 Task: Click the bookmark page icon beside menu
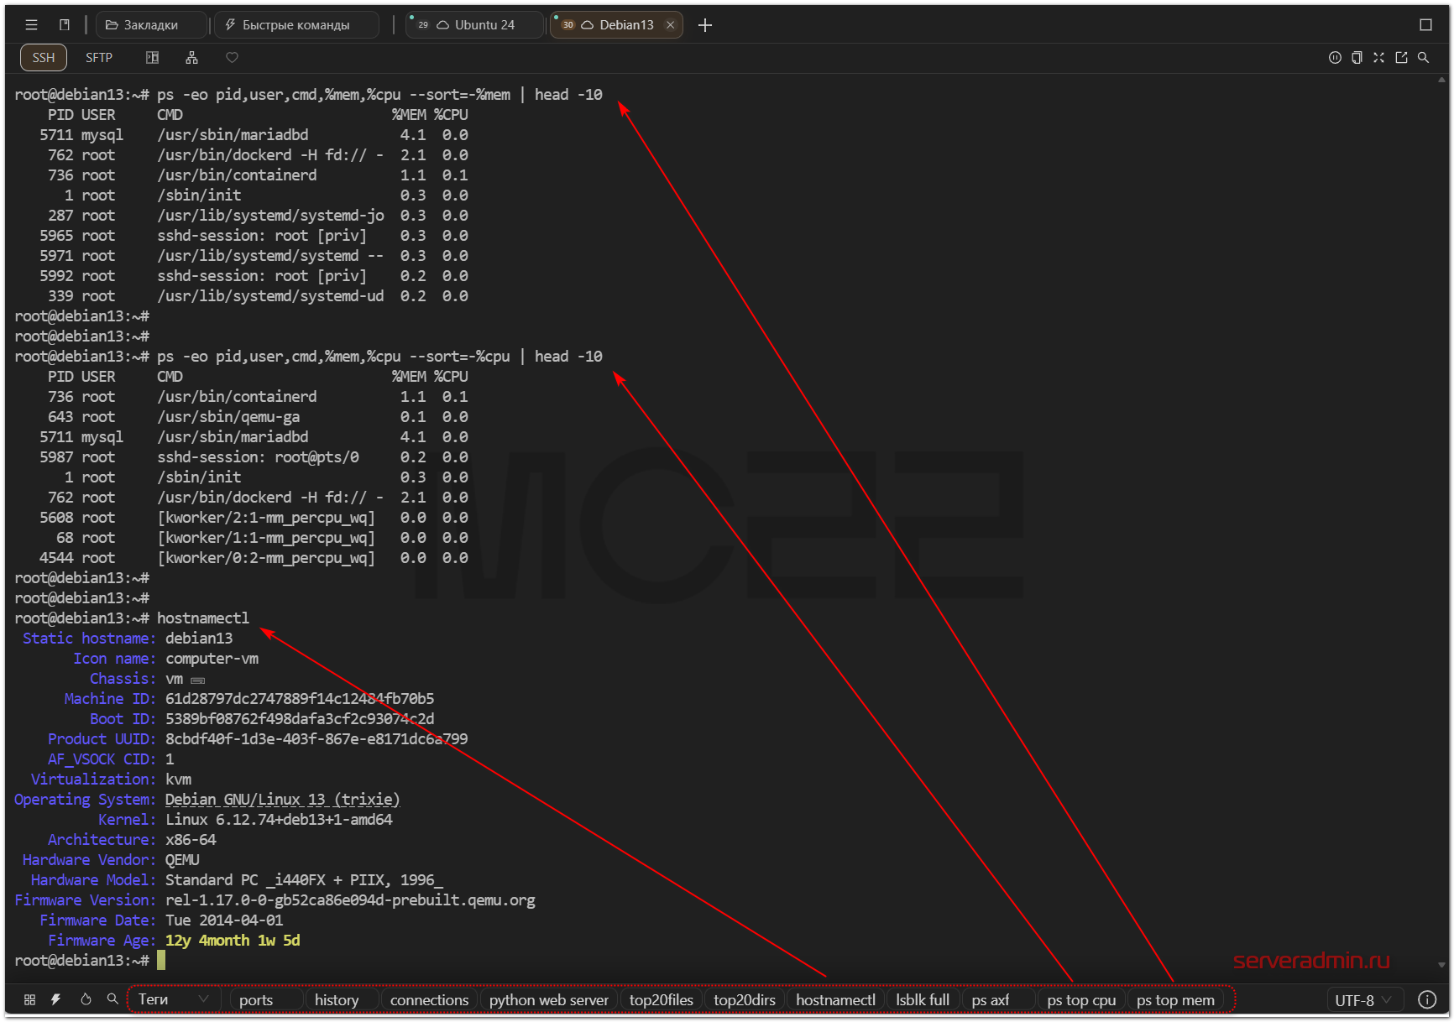point(65,25)
